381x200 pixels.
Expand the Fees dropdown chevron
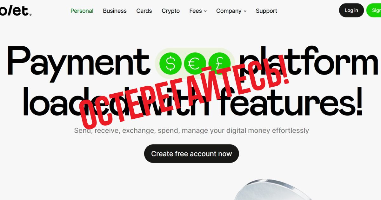[205, 11]
